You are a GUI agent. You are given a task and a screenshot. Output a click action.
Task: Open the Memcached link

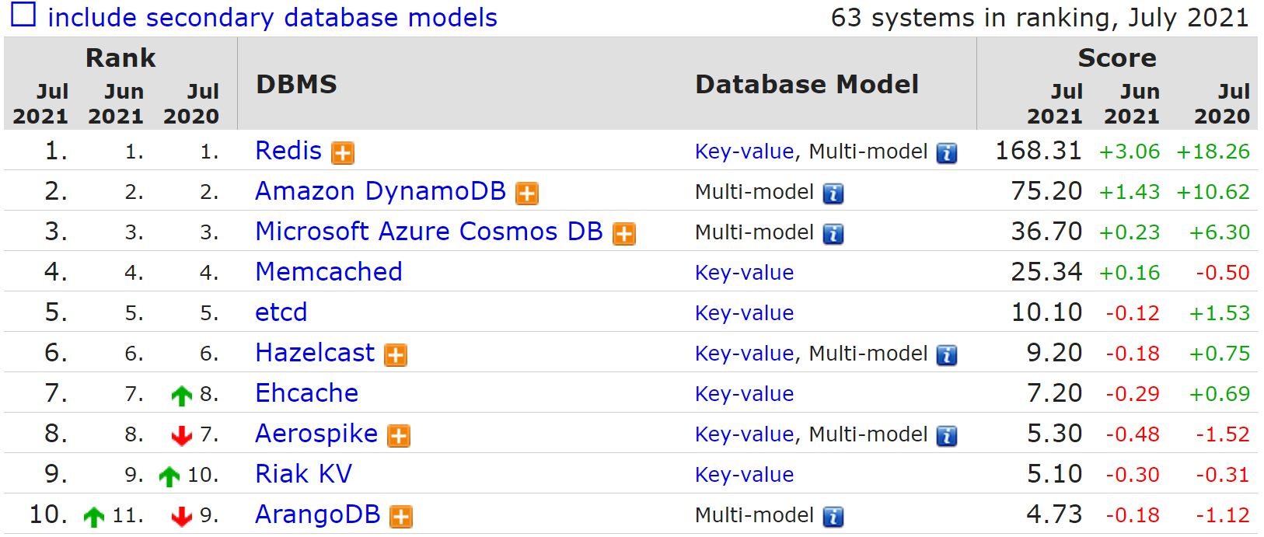coord(329,272)
